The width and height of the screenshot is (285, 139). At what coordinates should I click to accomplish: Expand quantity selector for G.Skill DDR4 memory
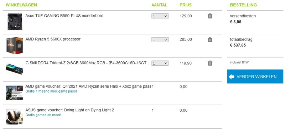[x=160, y=63]
